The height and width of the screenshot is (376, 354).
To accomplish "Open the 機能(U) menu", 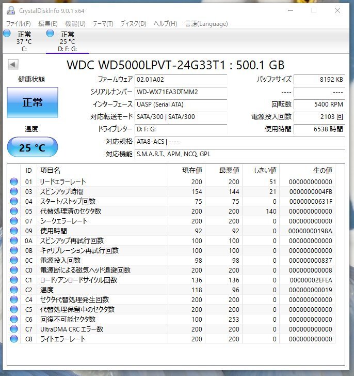I will 75,23.
